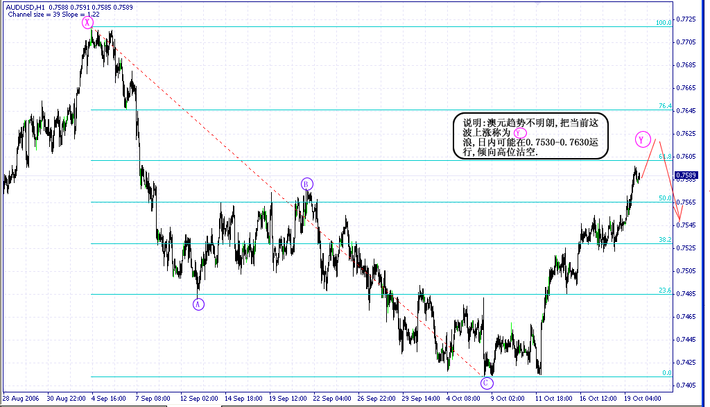Click the '4 Sep 16:00' time label
710x407 pixels.
109,399
